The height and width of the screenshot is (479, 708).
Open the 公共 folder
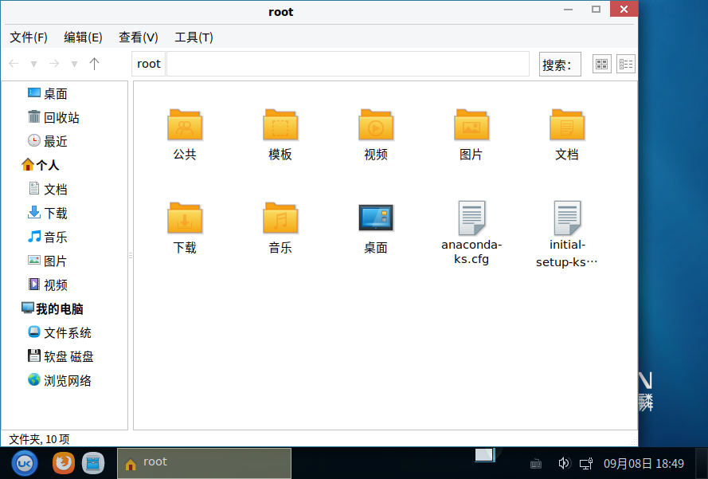(x=185, y=126)
